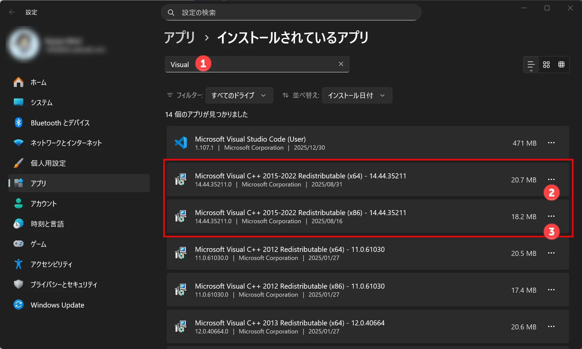Open ネットワークとインターネット settings
The height and width of the screenshot is (349, 582).
(x=79, y=143)
